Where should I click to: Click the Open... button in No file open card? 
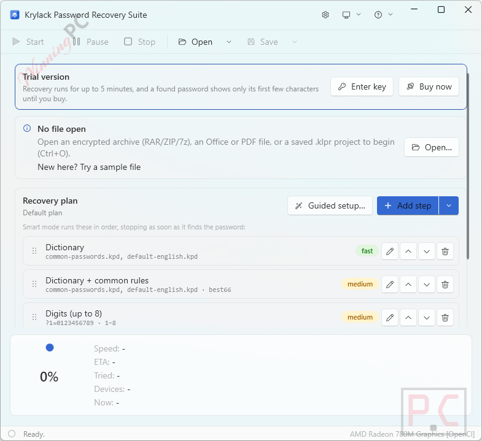coord(432,147)
